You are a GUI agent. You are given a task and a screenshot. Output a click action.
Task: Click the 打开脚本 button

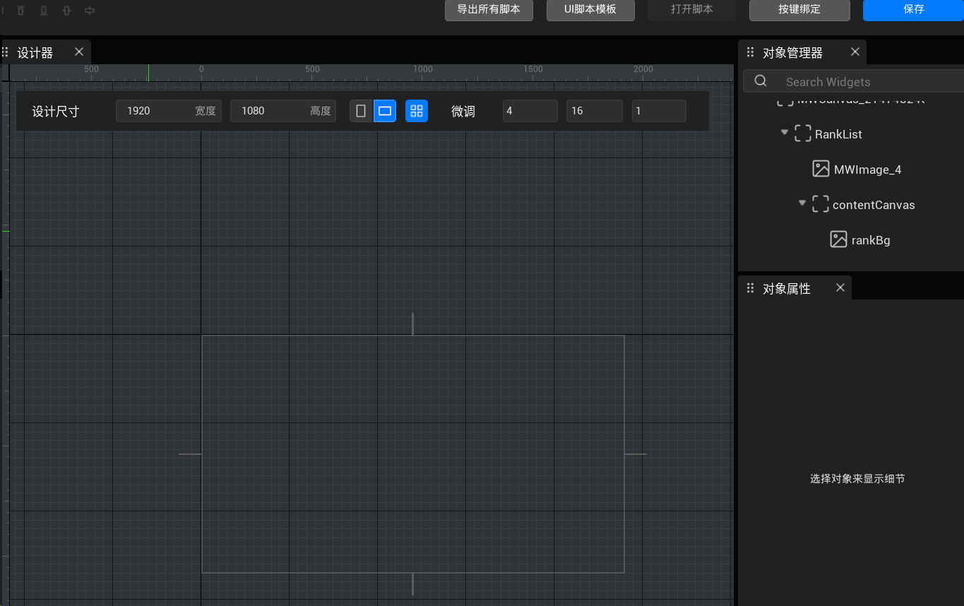(691, 10)
